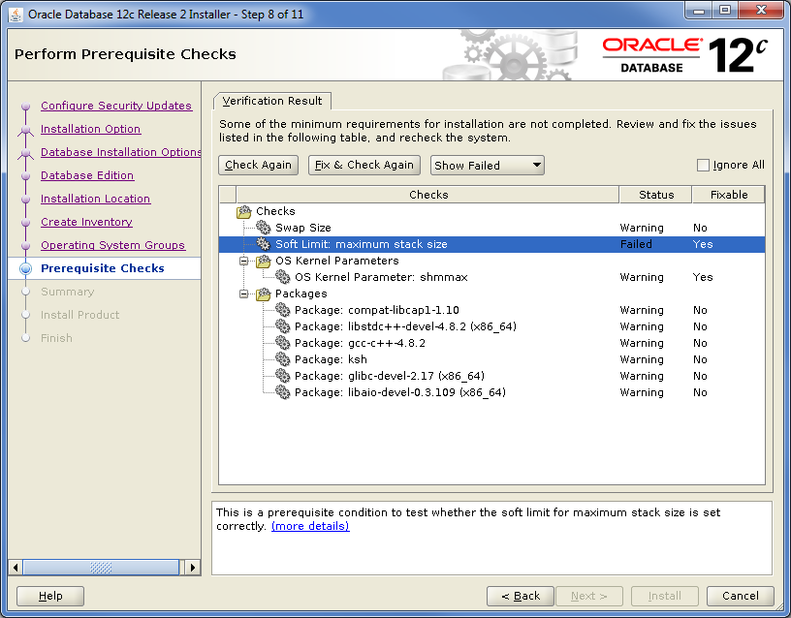Click the Configure Security Updates step bullet

click(26, 107)
